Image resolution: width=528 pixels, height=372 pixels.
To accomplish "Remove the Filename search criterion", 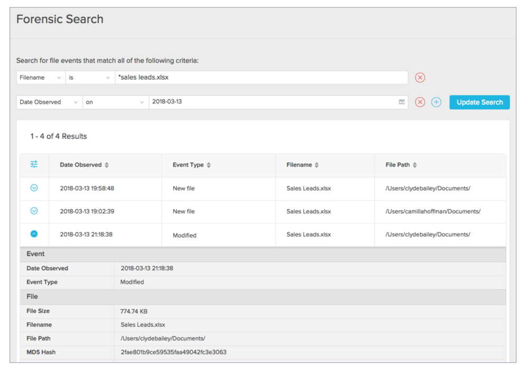I will pyautogui.click(x=420, y=78).
